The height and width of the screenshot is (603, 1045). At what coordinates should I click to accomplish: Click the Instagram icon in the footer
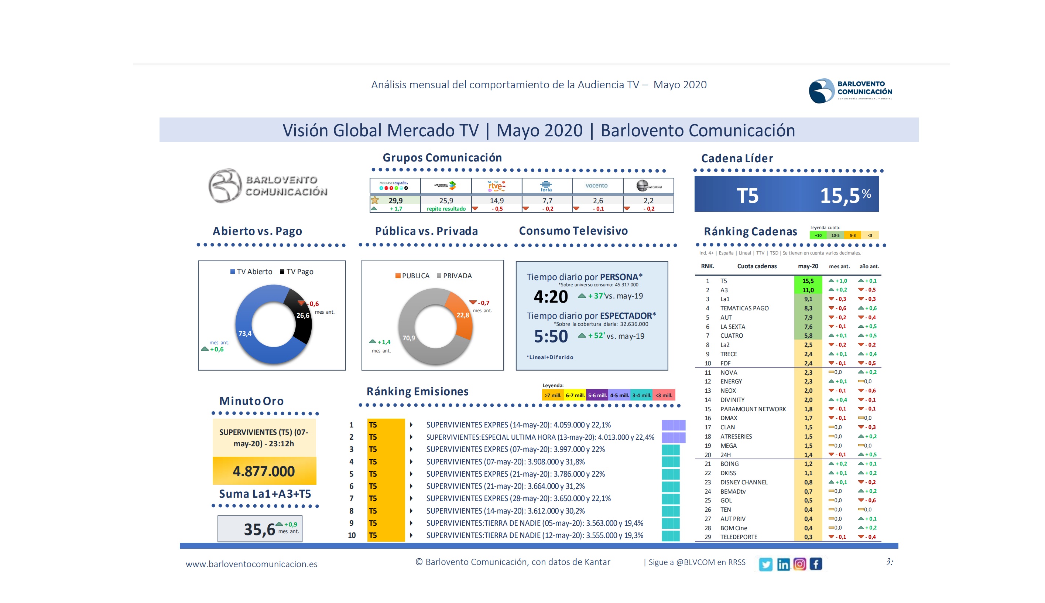(x=799, y=564)
